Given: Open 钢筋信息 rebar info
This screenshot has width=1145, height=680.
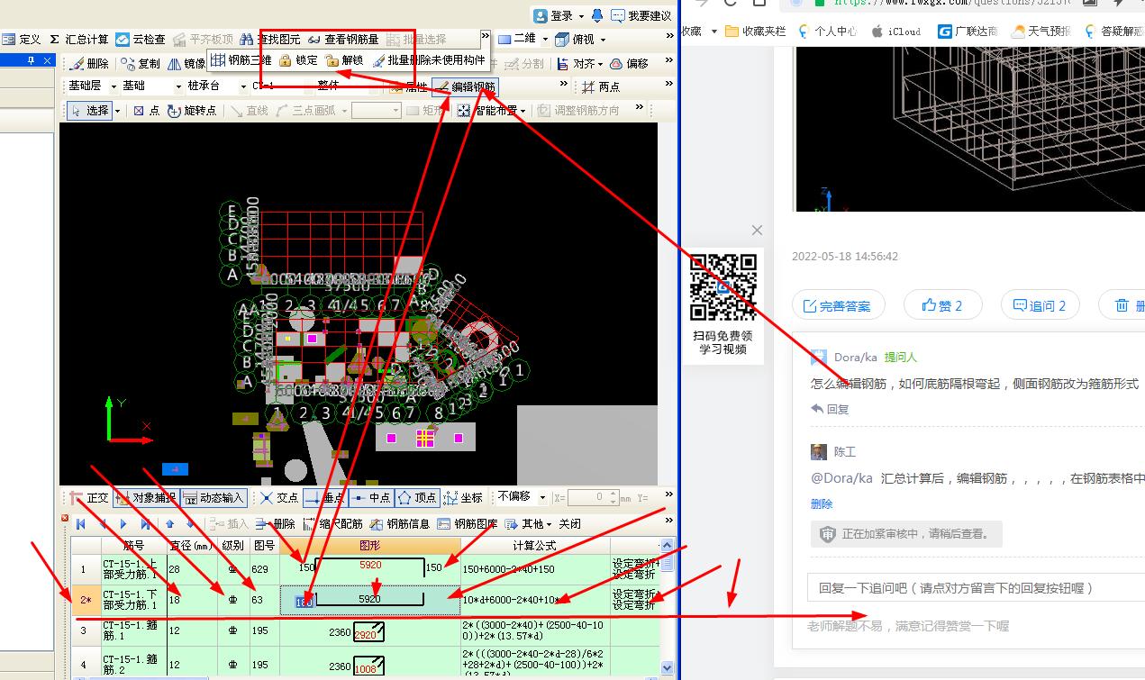Looking at the screenshot, I should pos(399,524).
